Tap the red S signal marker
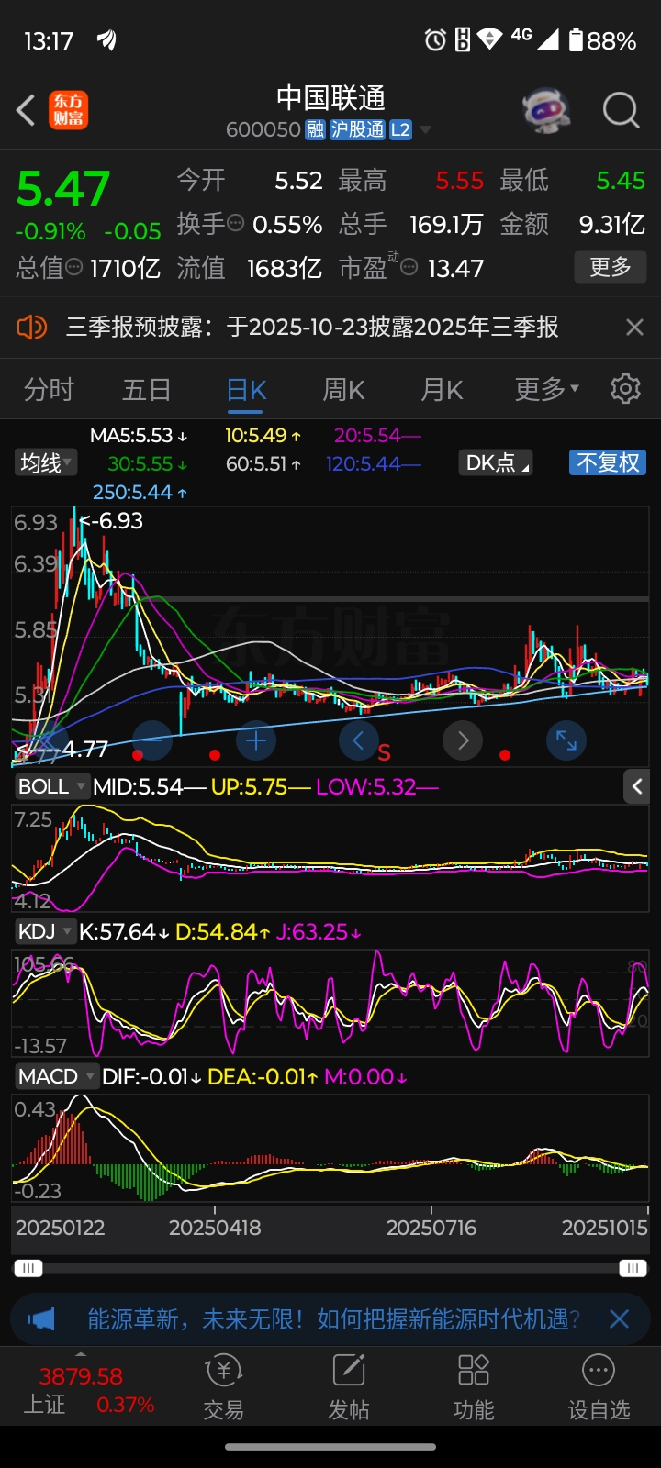The height and width of the screenshot is (1468, 661). (x=384, y=753)
